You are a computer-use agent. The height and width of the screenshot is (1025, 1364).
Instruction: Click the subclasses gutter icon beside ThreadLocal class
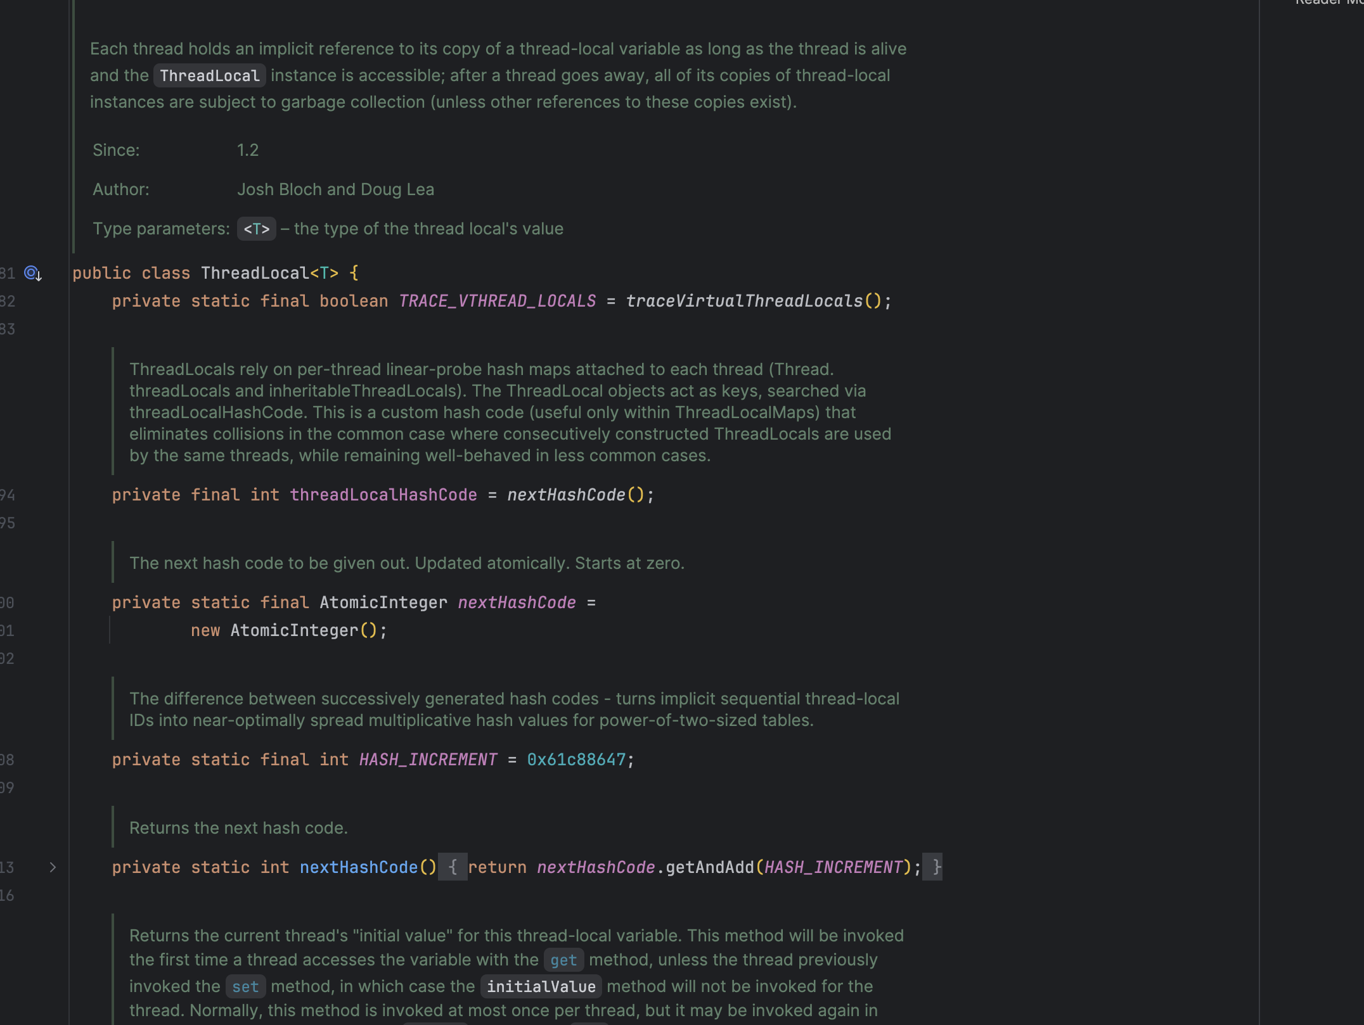[x=32, y=274]
